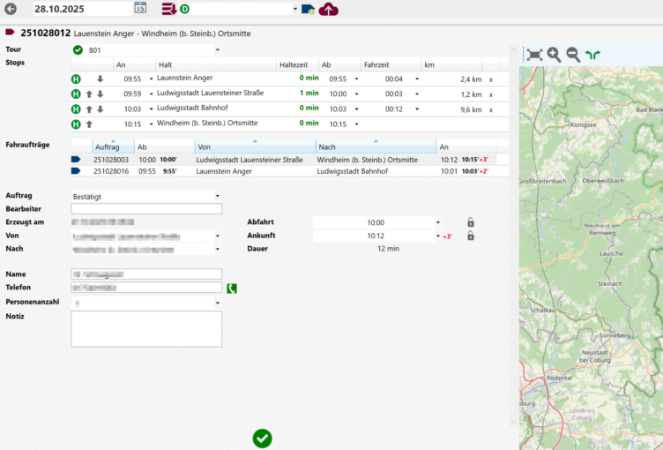663x450 pixels.
Task: Remove the Lauenstein Anger stop with x
Action: (491, 79)
